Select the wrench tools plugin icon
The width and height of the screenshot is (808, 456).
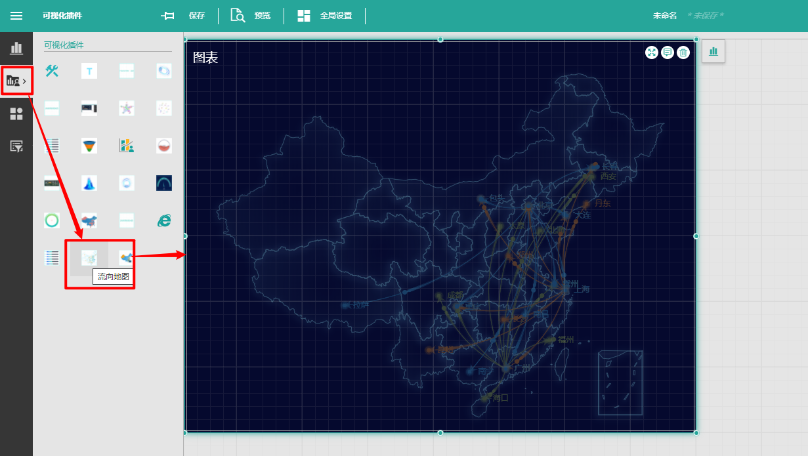(52, 71)
